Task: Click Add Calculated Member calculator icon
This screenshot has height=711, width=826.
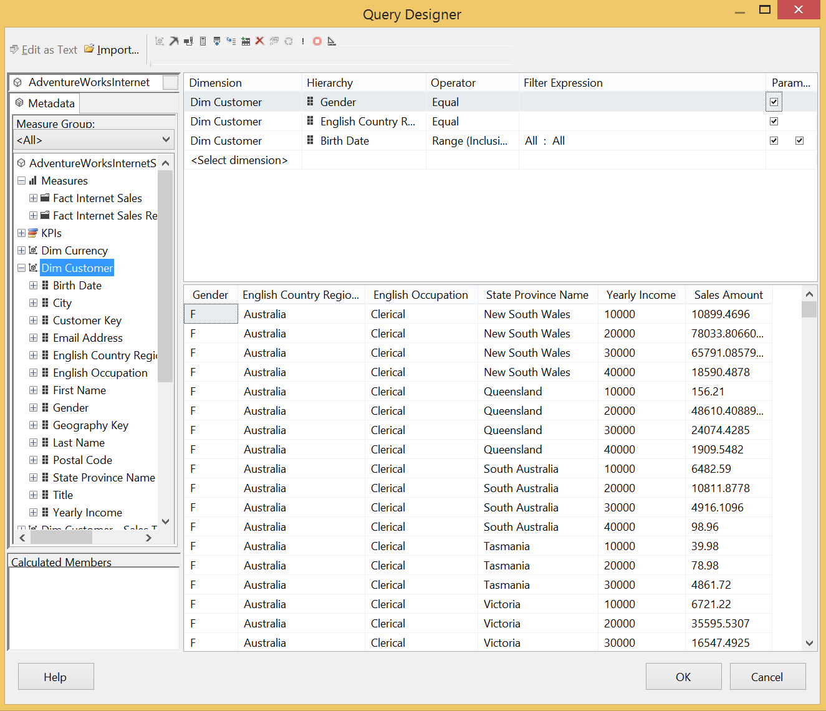Action: (x=203, y=41)
